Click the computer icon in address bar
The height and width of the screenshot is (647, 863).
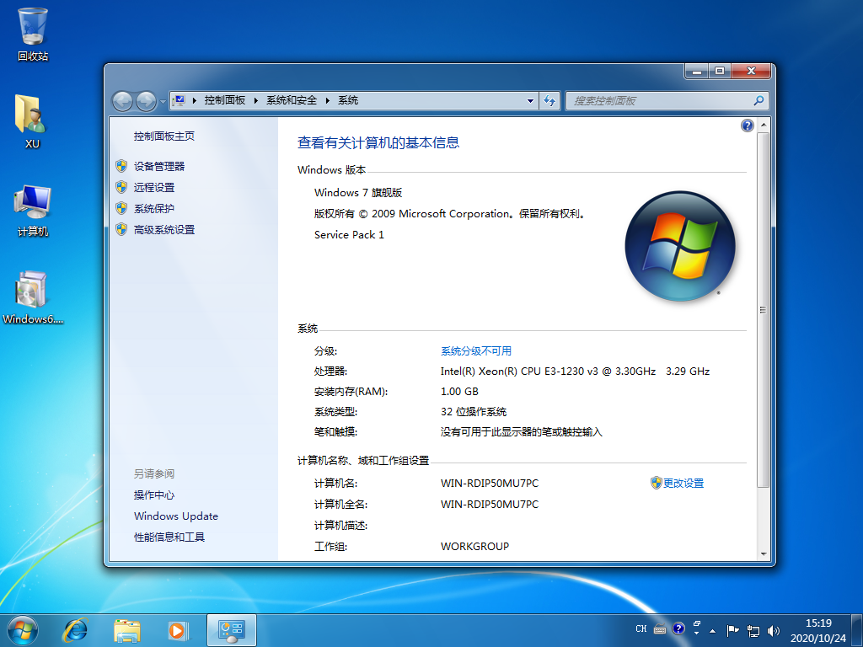[179, 101]
